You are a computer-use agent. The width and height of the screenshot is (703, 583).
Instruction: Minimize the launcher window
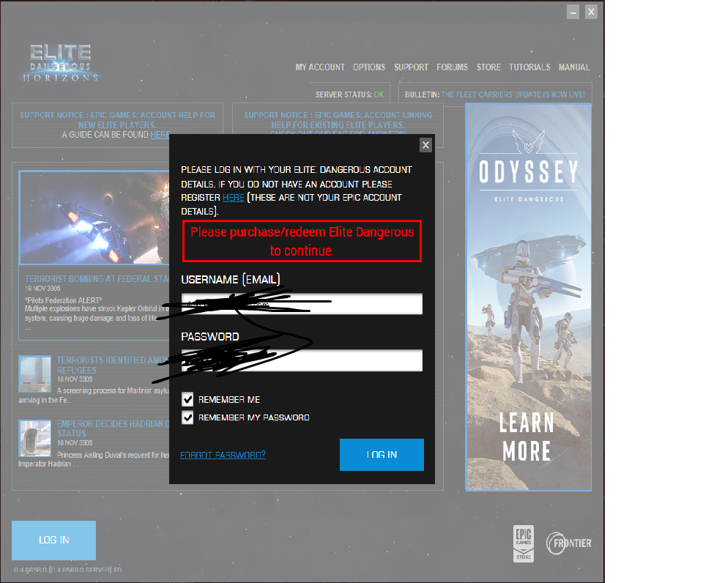pos(573,12)
